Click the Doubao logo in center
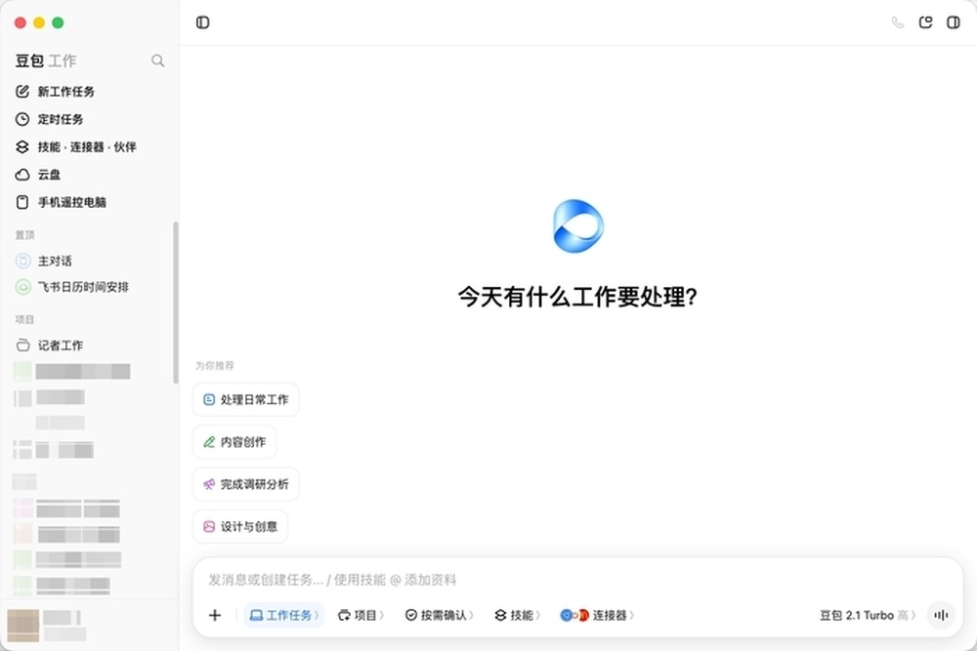Viewport: 977px width, 651px height. [578, 225]
